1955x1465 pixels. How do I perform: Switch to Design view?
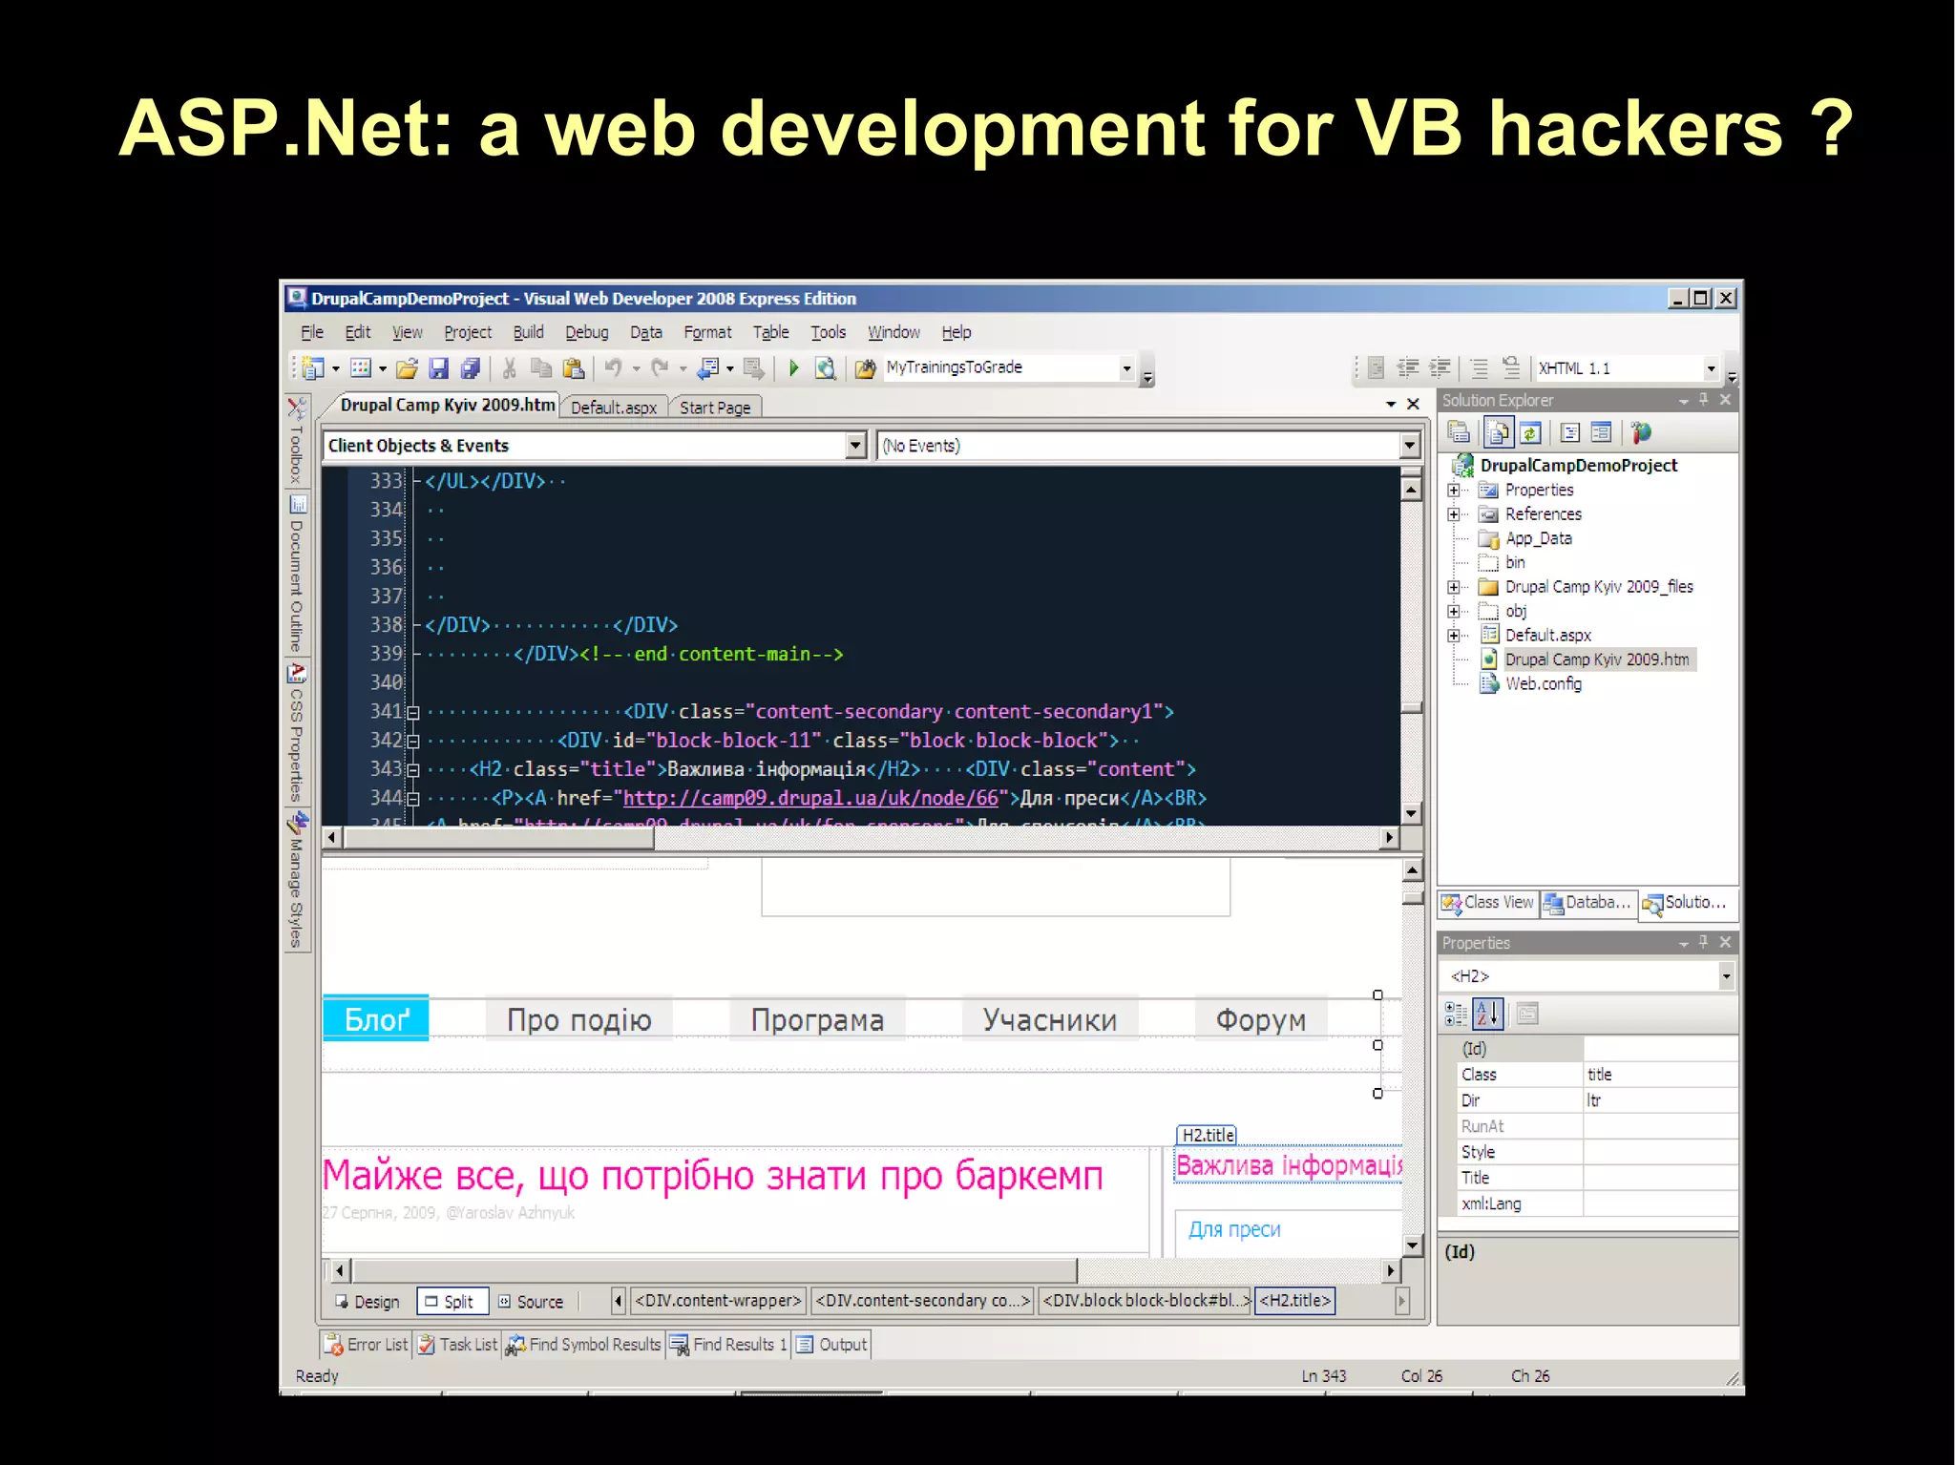click(x=368, y=1302)
